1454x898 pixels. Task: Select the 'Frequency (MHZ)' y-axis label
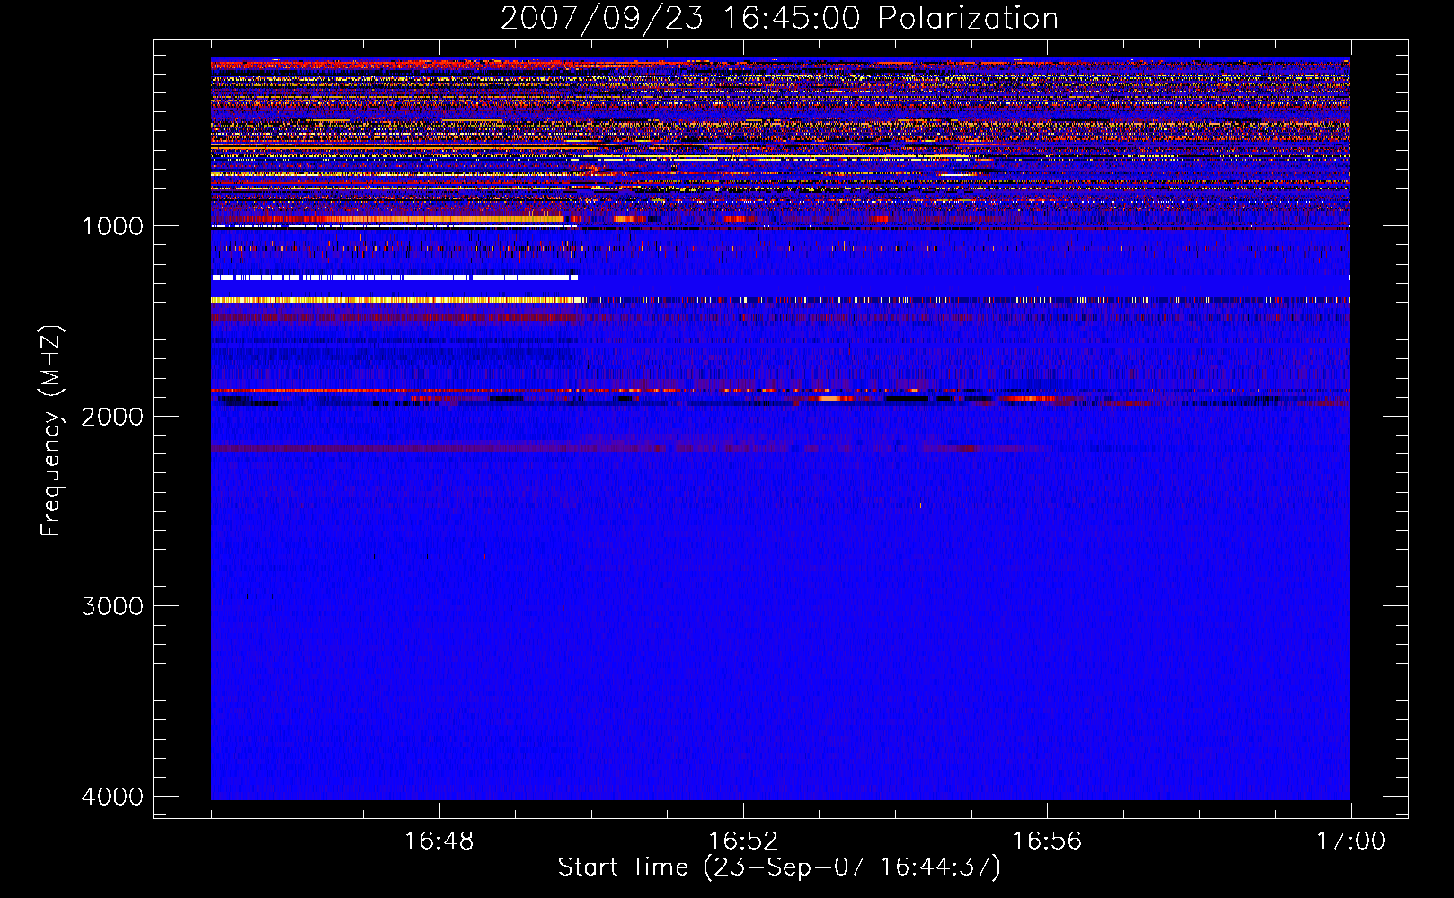click(x=51, y=431)
